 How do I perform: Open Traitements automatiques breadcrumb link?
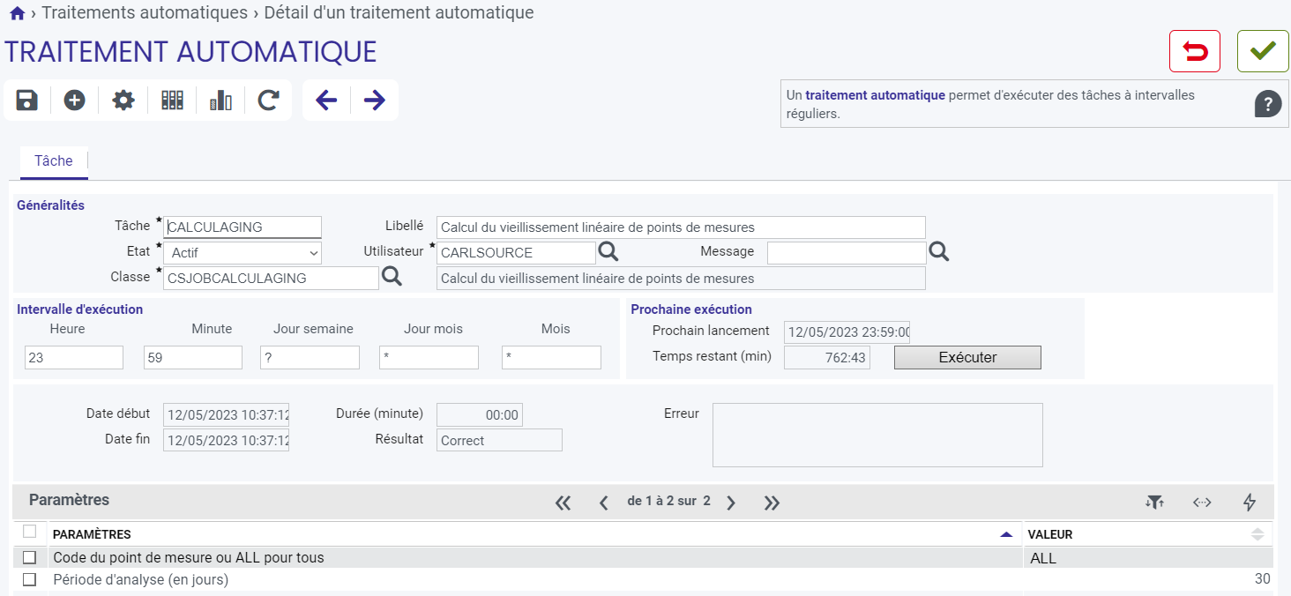tap(145, 13)
